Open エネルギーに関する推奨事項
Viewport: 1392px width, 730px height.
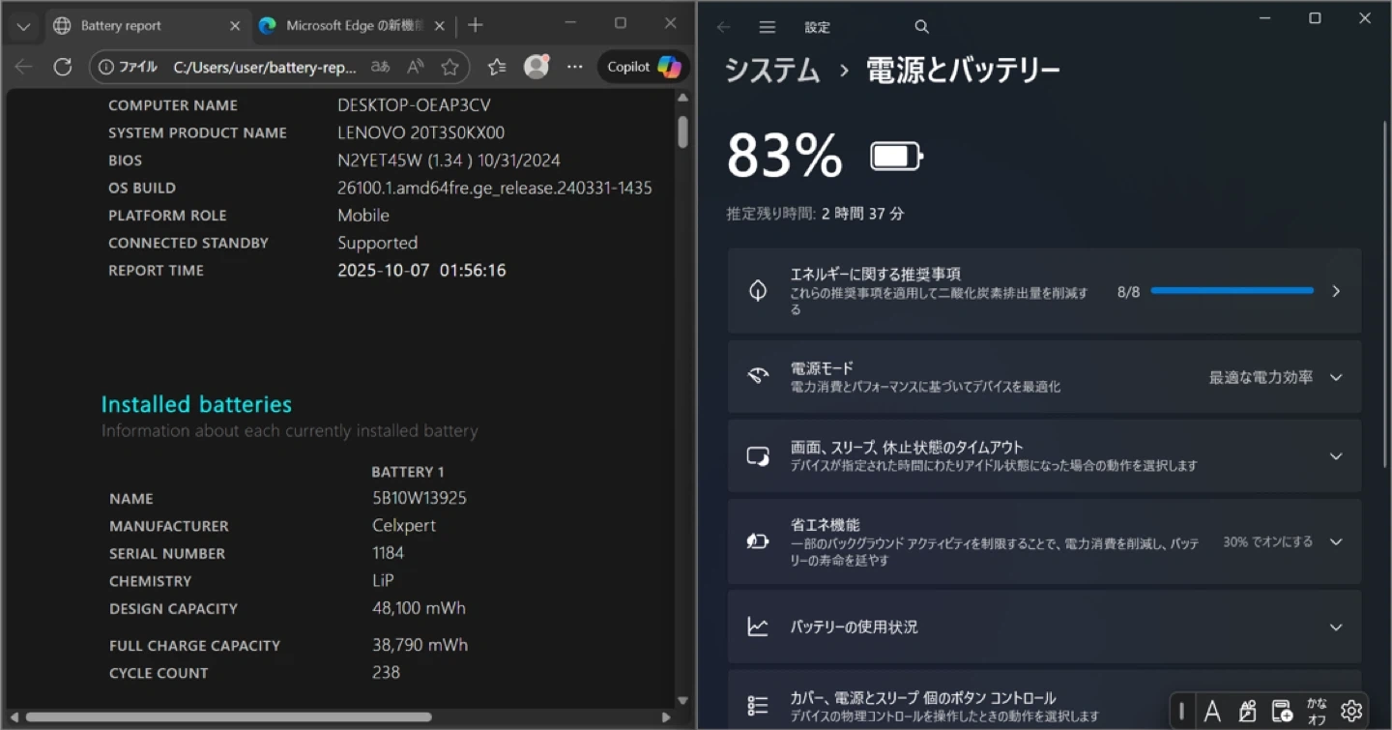tap(1044, 290)
